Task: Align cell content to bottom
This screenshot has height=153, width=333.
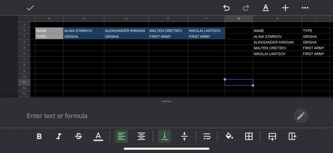Action: (165, 136)
